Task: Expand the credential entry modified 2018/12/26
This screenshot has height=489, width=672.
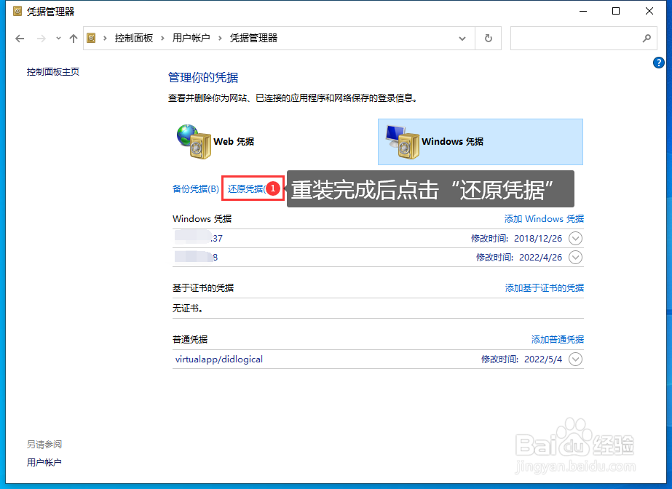Action: pos(574,238)
